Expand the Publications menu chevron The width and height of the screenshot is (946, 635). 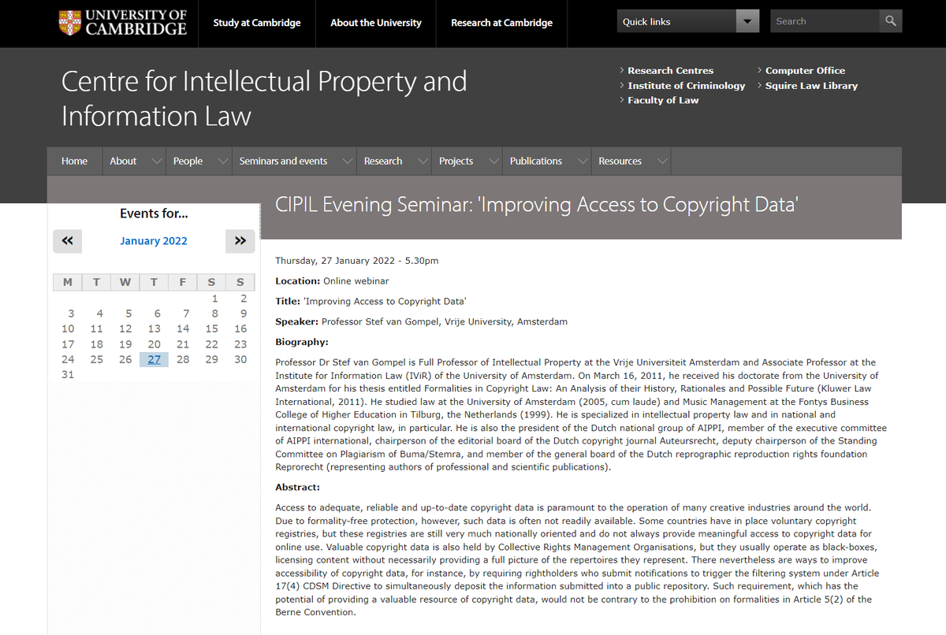(x=582, y=161)
